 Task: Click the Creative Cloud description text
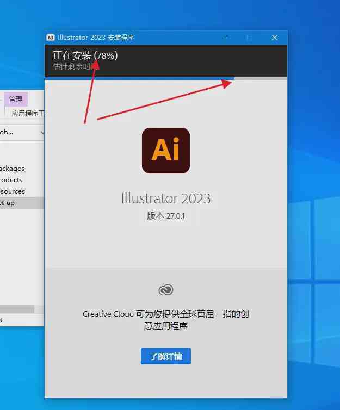pyautogui.click(x=166, y=320)
